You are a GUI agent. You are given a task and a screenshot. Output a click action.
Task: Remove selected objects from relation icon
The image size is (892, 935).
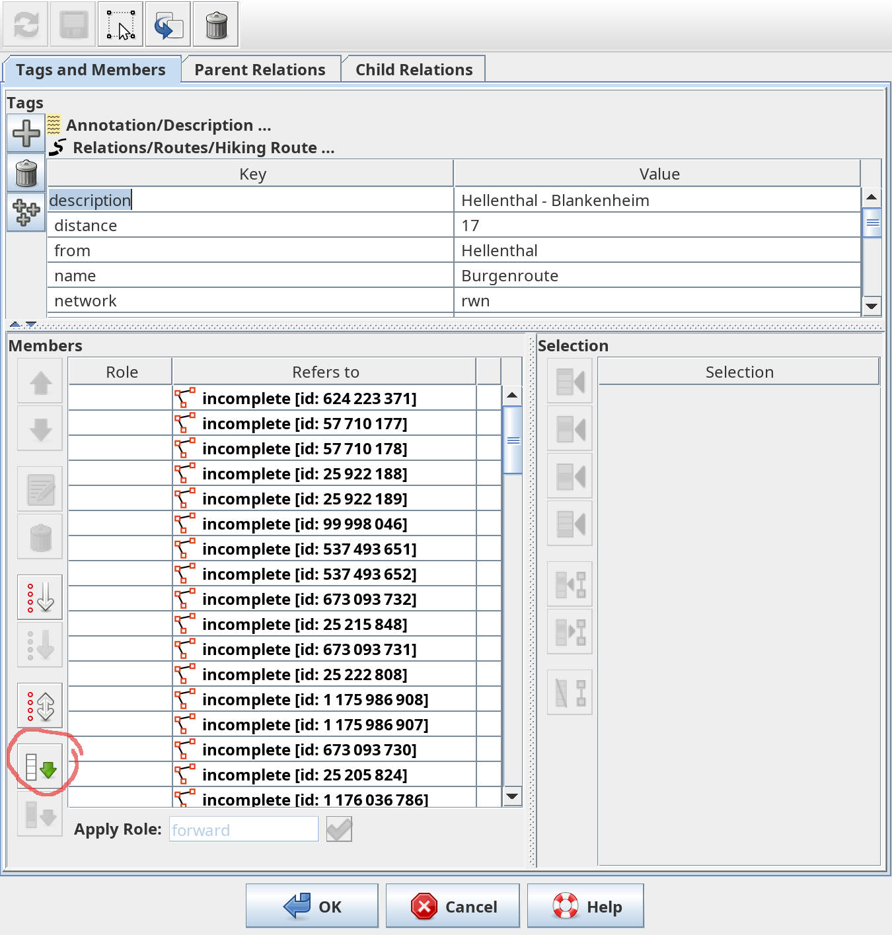pyautogui.click(x=570, y=693)
